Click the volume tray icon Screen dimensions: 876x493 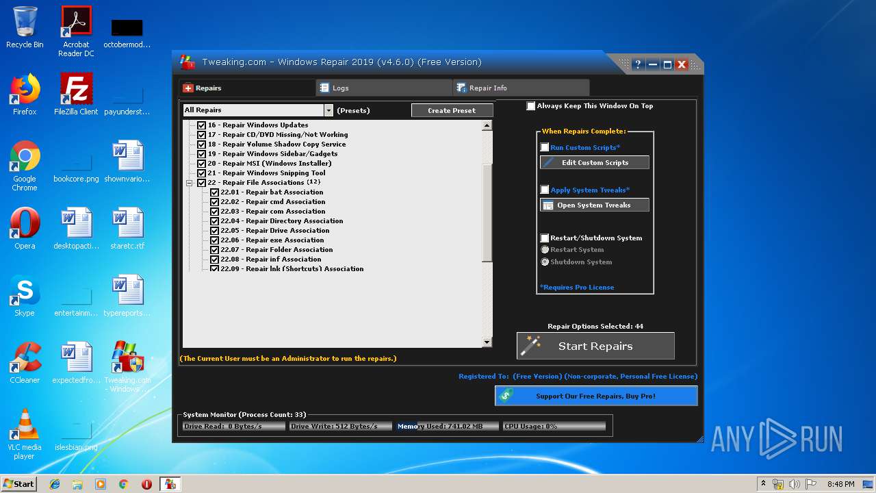pos(795,484)
